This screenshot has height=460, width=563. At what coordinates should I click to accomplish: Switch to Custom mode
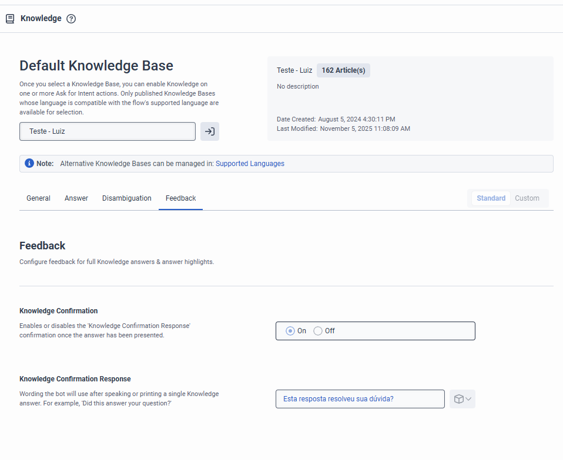(x=527, y=198)
